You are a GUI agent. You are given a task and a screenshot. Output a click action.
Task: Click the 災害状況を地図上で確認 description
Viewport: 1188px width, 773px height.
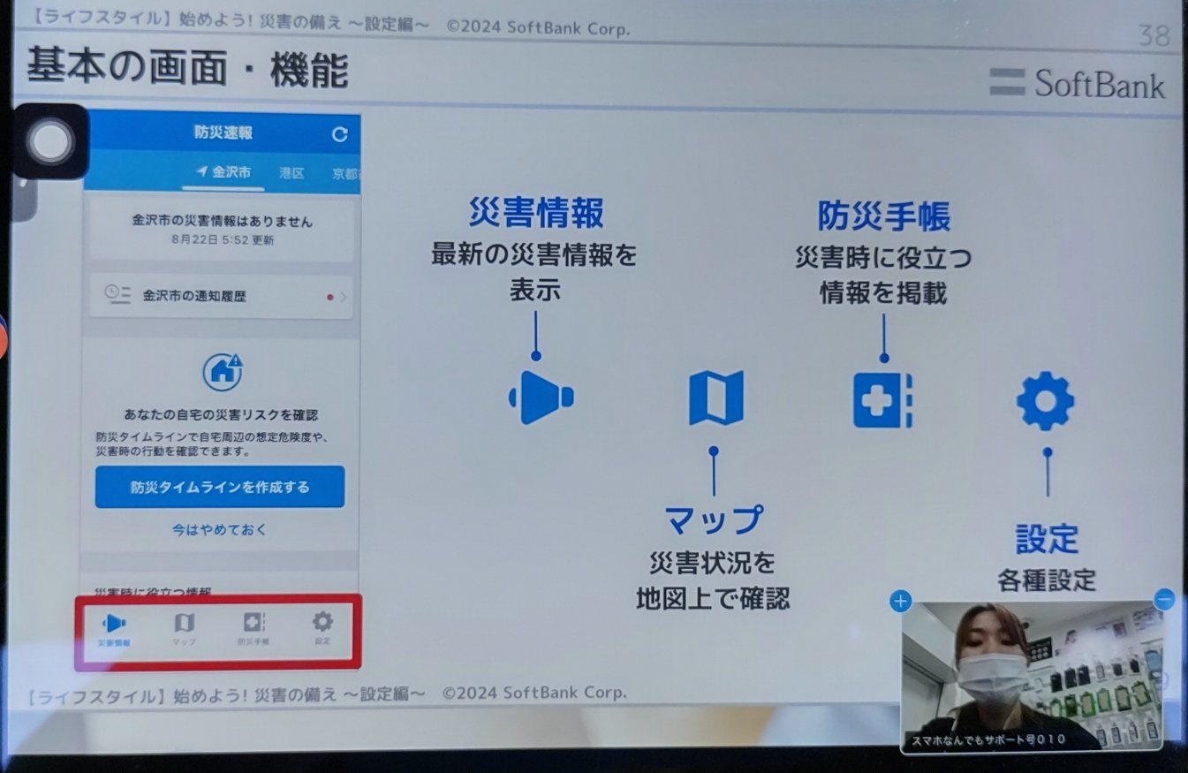[x=713, y=580]
